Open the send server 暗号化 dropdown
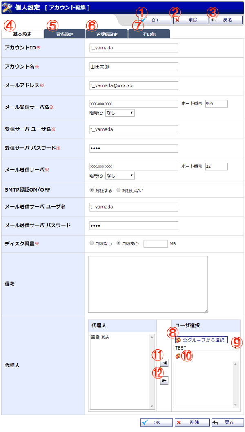245x432 pixels. [120, 176]
